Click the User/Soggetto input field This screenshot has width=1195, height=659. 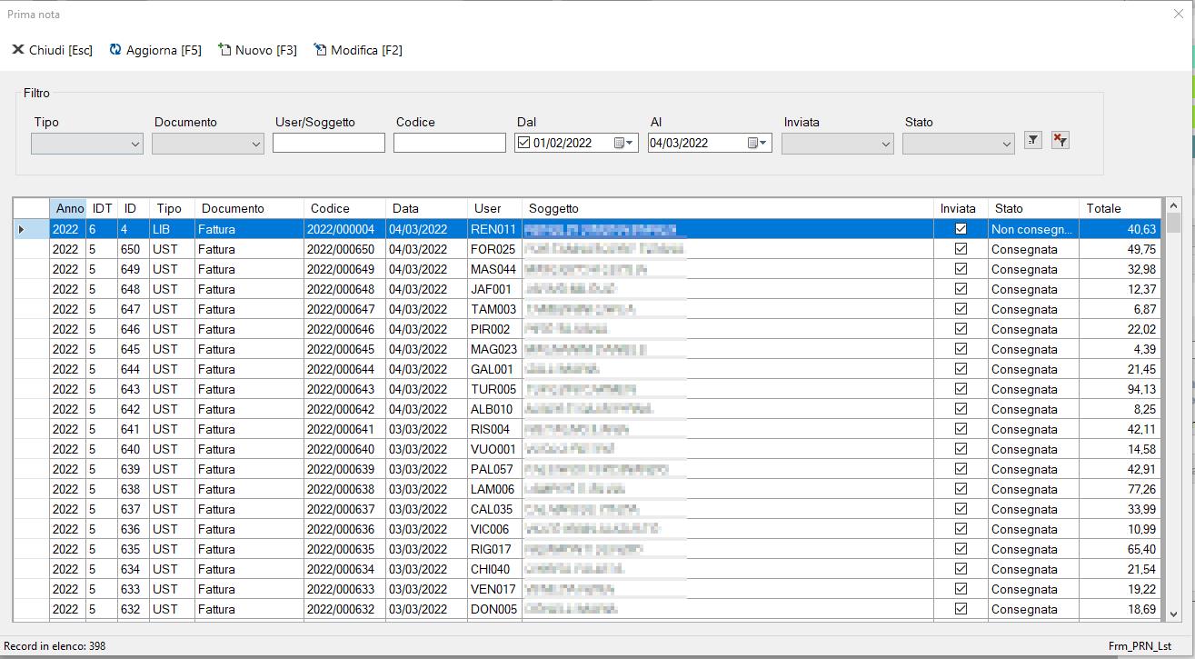(329, 143)
